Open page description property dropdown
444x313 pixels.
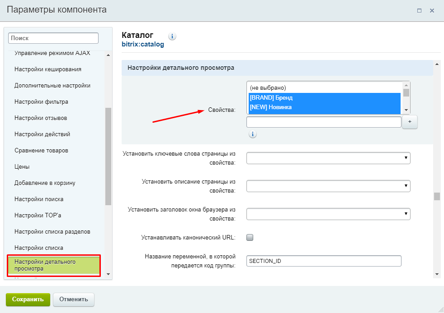coord(328,186)
